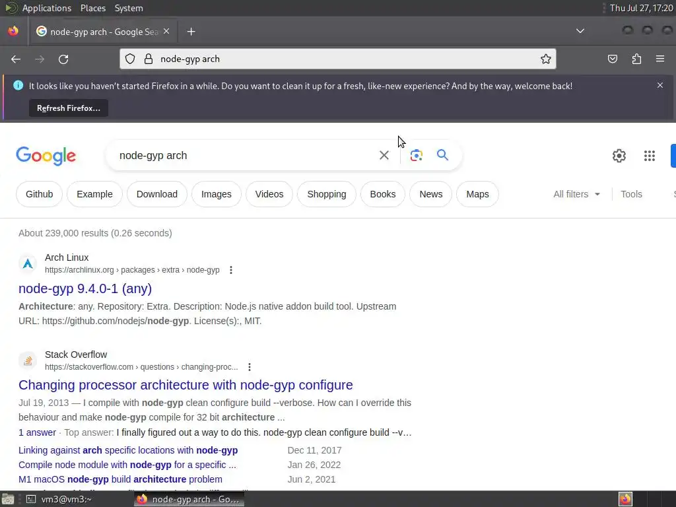
Task: Click the 'About 239,000 results' text
Action: (95, 233)
